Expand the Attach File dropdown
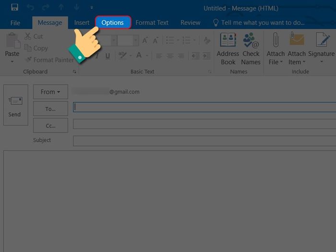This screenshot has height=252, width=336. (x=276, y=62)
